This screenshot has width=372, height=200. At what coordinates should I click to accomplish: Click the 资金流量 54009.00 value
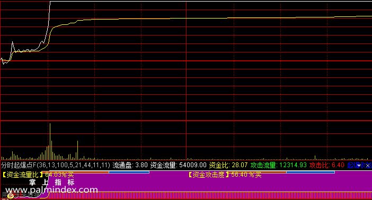(x=179, y=165)
